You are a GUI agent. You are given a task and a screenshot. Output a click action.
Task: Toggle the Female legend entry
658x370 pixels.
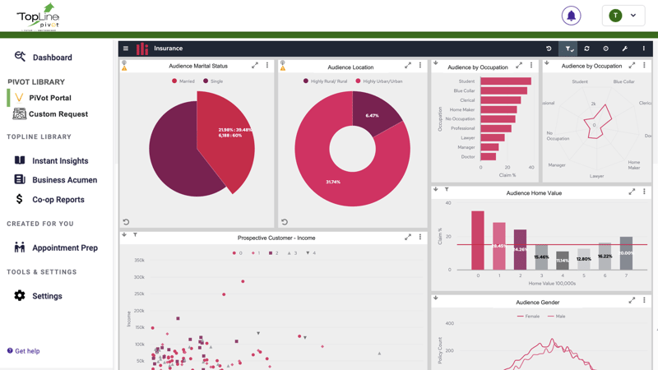528,317
